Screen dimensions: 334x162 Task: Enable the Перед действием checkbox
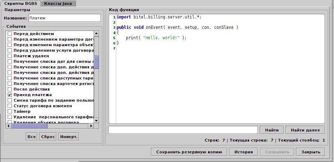click(10, 34)
